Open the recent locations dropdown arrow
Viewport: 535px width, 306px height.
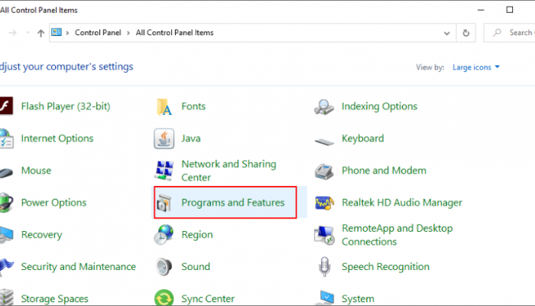click(28, 33)
